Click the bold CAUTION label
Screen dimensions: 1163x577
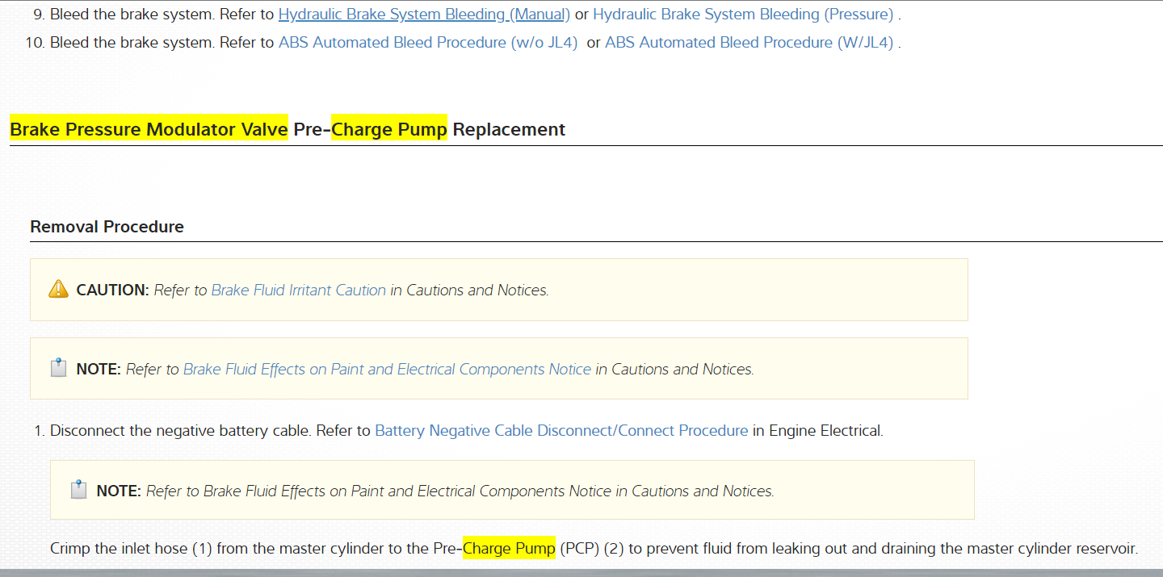113,290
